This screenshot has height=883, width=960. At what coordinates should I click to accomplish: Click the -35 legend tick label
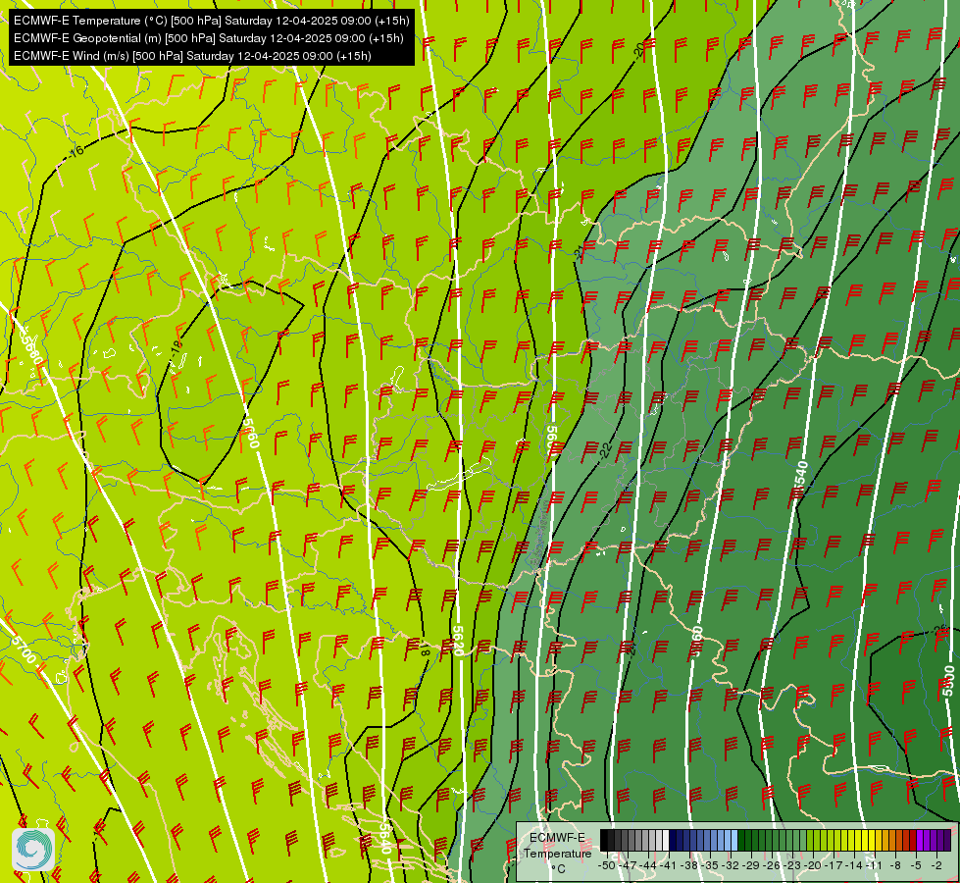point(710,865)
